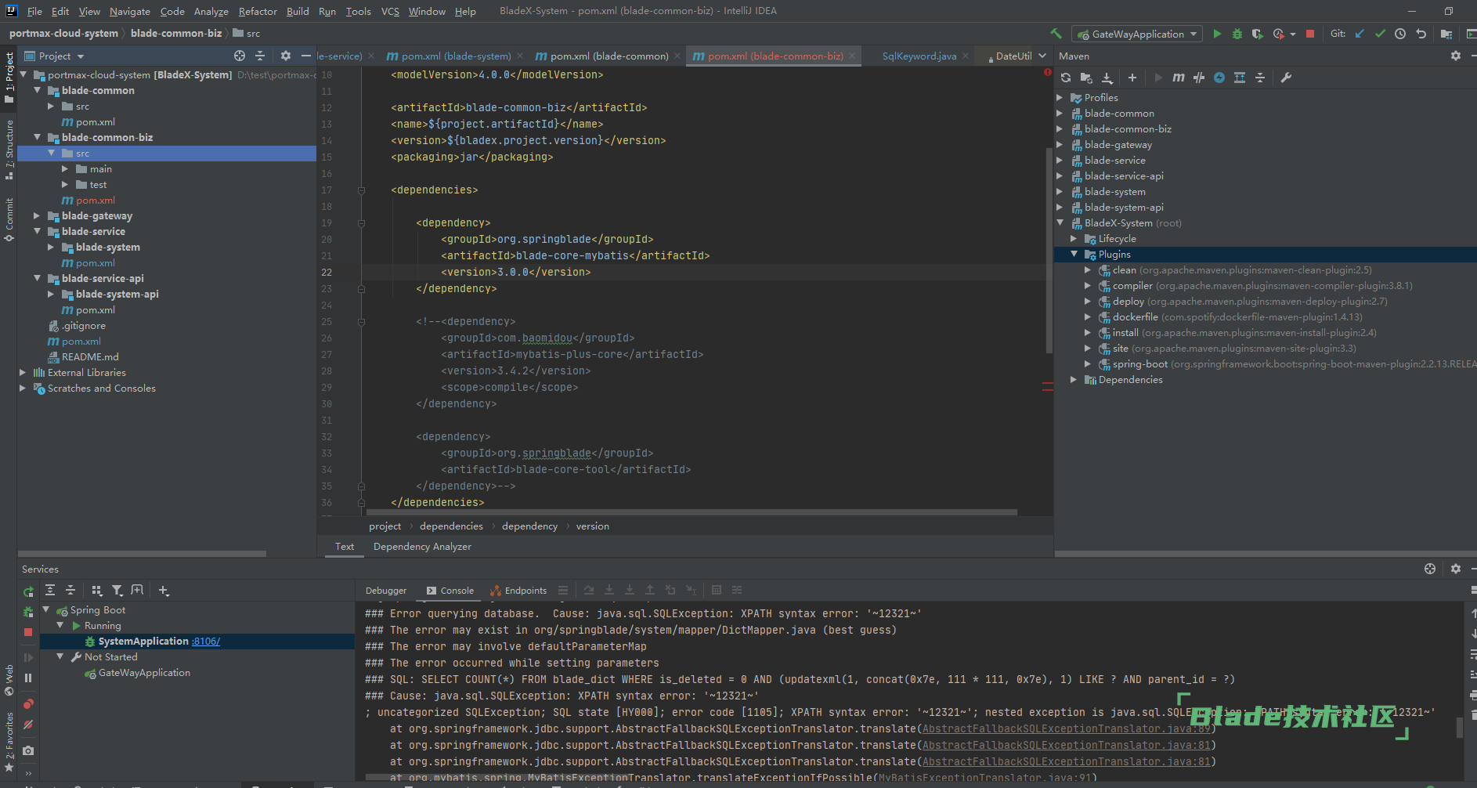Image resolution: width=1477 pixels, height=788 pixels.
Task: Filter services funnel icon
Action: point(117,591)
